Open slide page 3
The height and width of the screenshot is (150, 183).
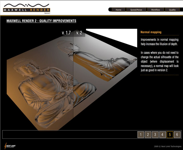click(x=155, y=135)
